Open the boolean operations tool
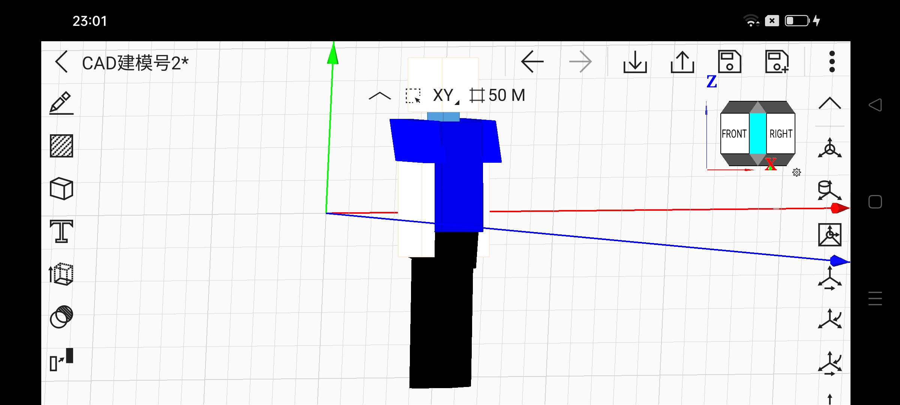 [x=61, y=317]
